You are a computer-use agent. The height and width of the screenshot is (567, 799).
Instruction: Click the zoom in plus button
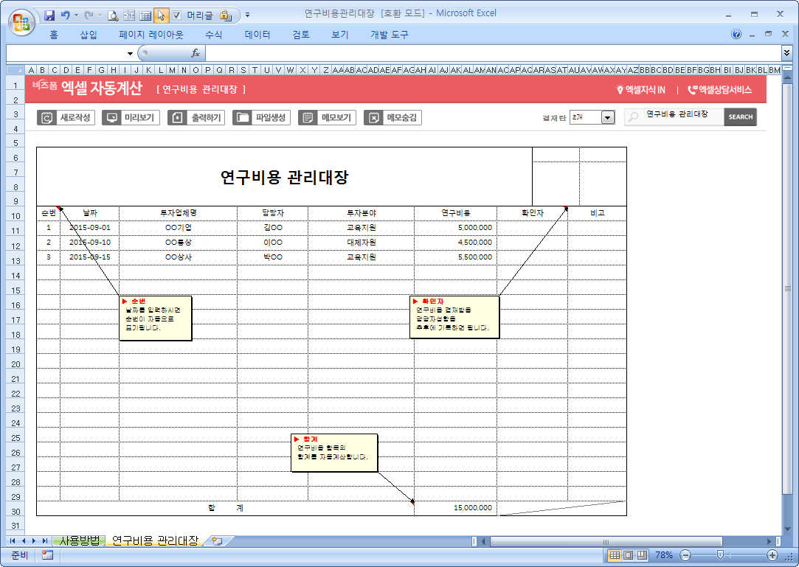[x=772, y=555]
